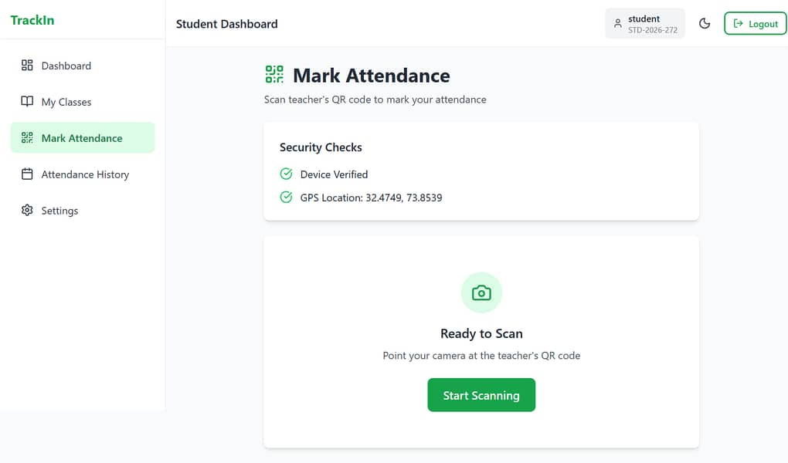Image resolution: width=788 pixels, height=463 pixels.
Task: Click the Device Verified check icon
Action: coord(286,174)
